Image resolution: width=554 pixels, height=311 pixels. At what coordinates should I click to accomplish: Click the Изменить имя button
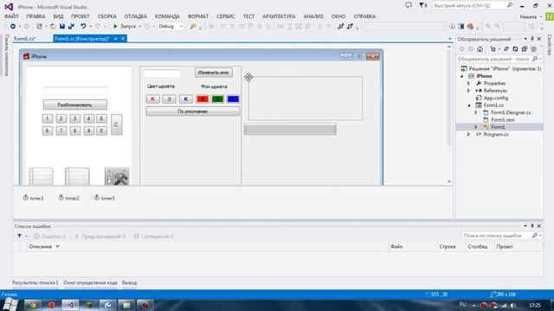coord(214,73)
